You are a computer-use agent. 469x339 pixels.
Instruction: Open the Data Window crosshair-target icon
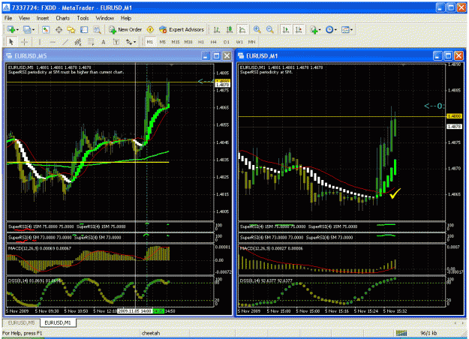pos(59,29)
